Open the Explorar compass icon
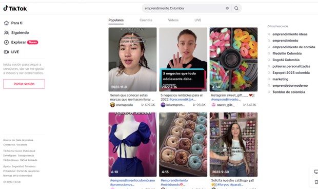The width and height of the screenshot is (318, 189). pyautogui.click(x=6, y=42)
